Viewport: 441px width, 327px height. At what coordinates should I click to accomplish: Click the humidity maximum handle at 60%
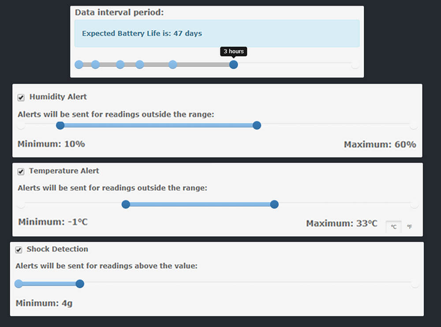(257, 126)
